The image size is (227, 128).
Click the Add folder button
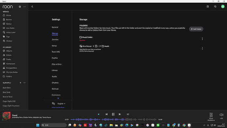[196, 29]
